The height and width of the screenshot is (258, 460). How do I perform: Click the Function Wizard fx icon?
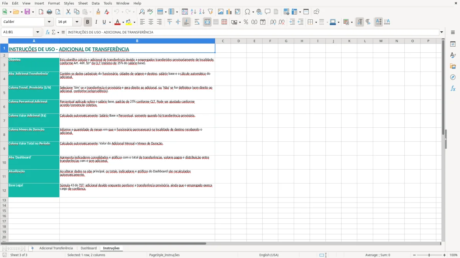[48, 32]
